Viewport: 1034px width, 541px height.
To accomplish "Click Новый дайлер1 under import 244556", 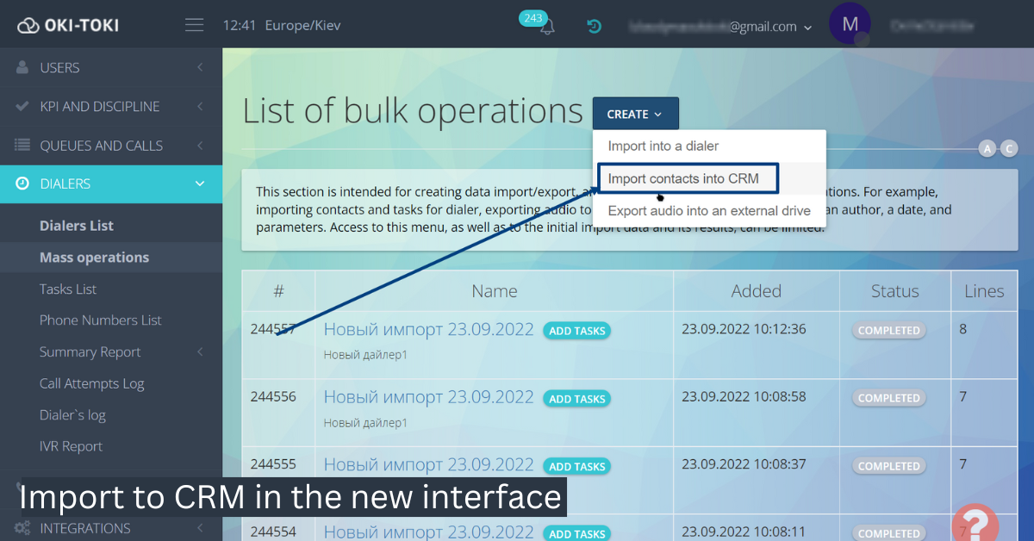I will (x=365, y=422).
